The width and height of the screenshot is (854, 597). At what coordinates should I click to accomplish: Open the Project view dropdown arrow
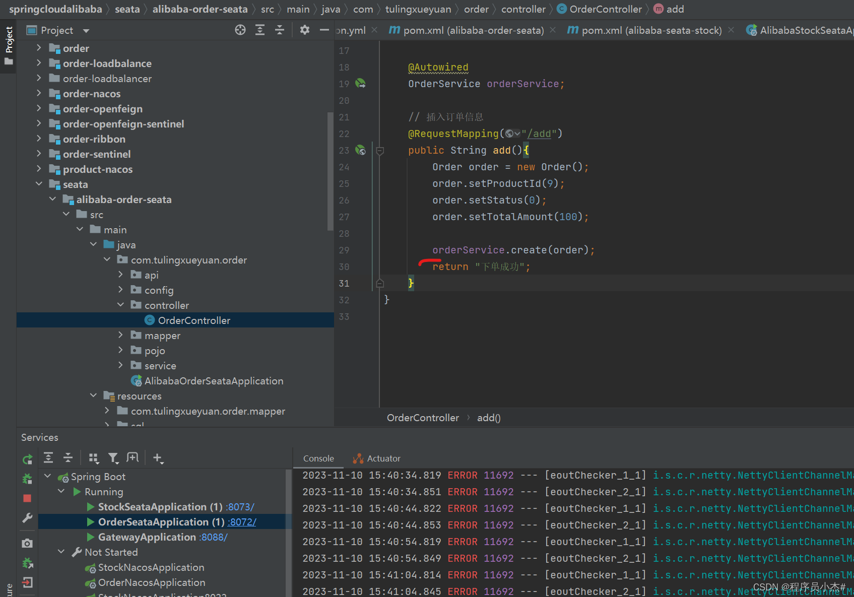[x=86, y=31]
